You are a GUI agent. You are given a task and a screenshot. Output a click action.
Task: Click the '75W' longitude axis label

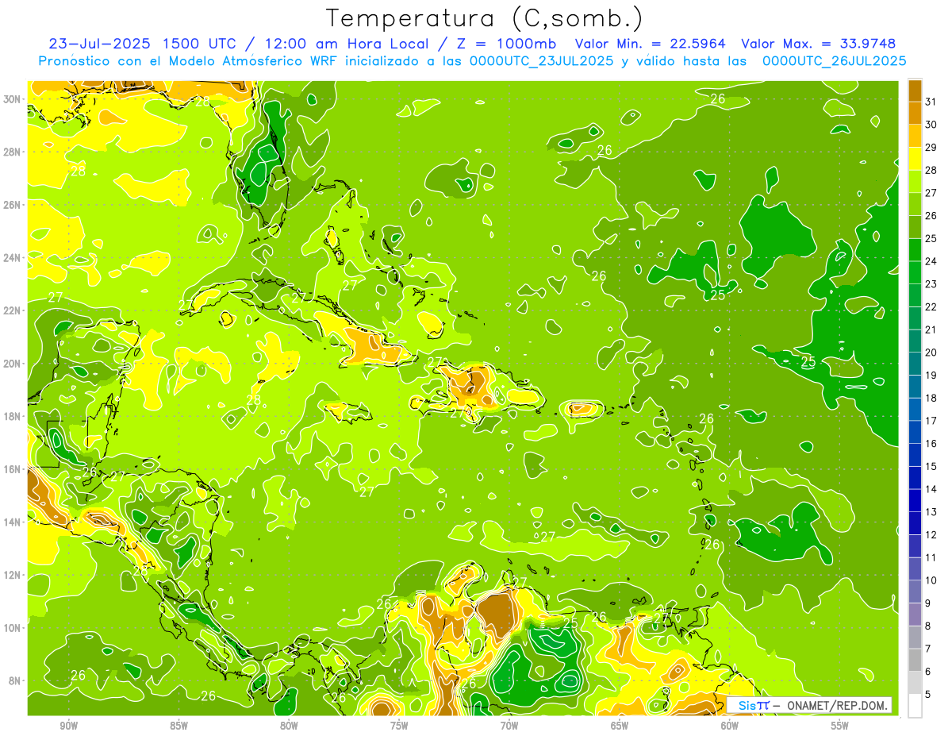click(399, 726)
